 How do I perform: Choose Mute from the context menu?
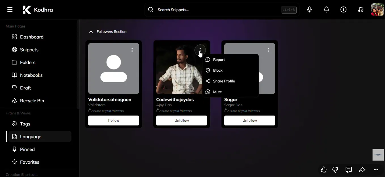click(x=230, y=92)
